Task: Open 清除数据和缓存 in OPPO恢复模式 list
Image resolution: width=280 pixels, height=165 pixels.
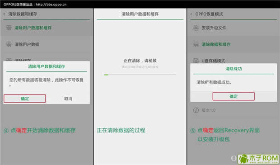Action: 233,44
